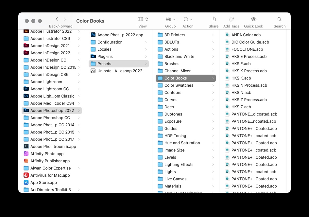Click the Lightroom Classic LrC icon

point(26,96)
